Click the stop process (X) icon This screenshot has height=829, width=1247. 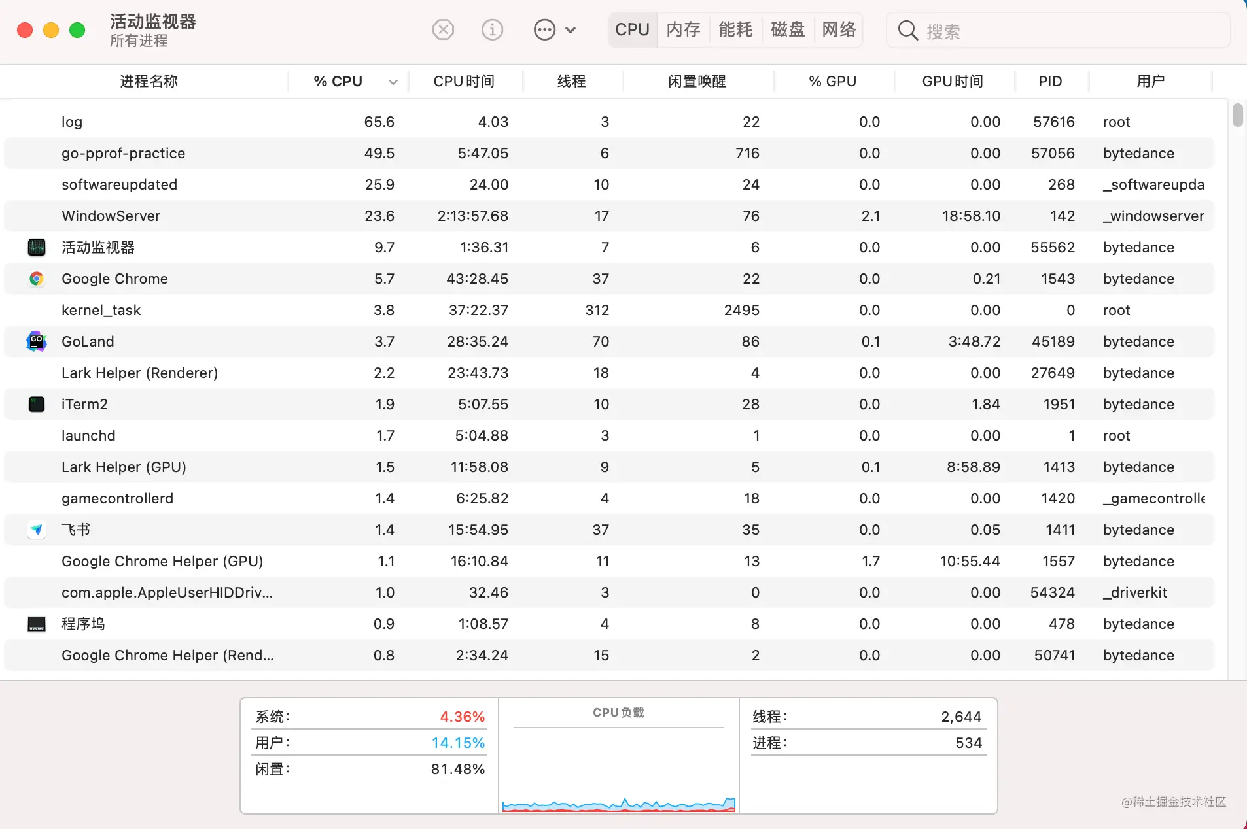tap(443, 29)
